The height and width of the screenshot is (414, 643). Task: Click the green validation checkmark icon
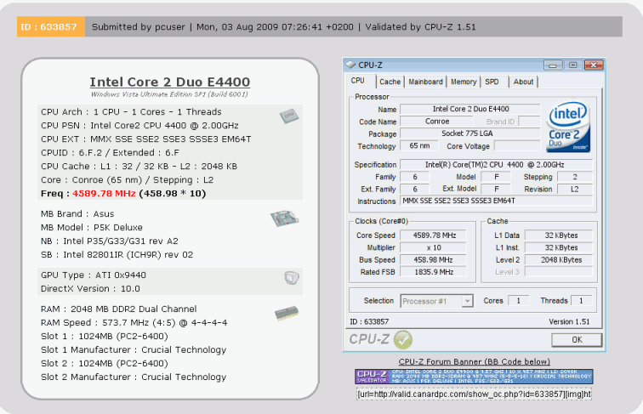[x=402, y=340]
